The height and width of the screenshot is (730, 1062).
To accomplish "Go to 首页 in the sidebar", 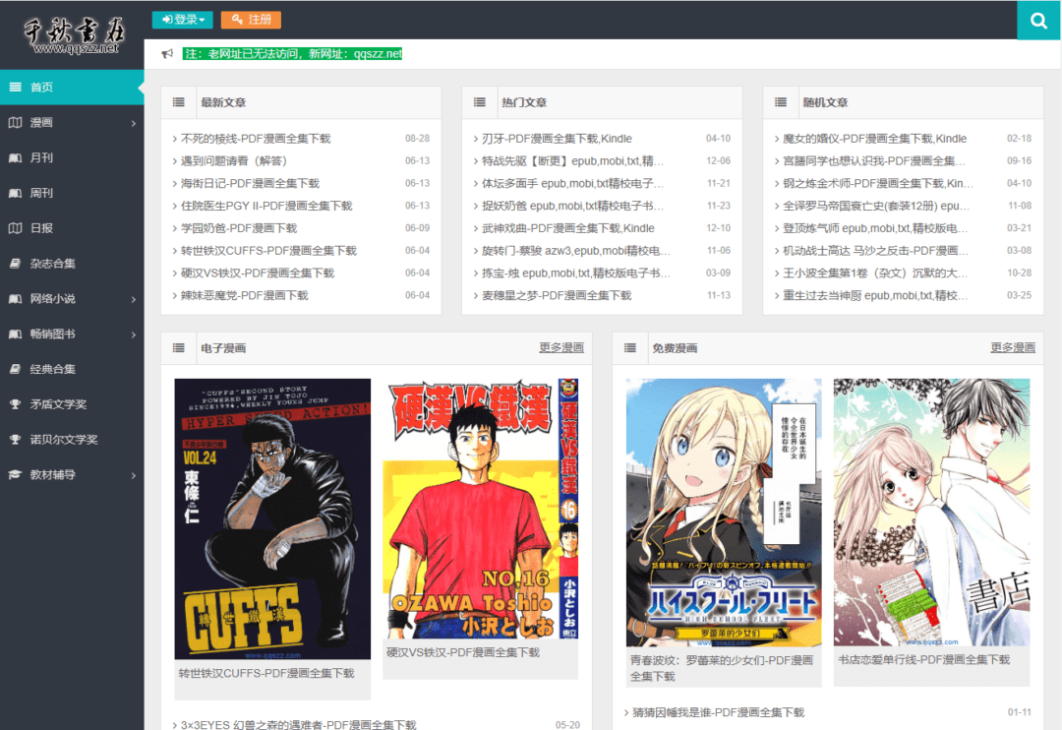I will tap(41, 88).
